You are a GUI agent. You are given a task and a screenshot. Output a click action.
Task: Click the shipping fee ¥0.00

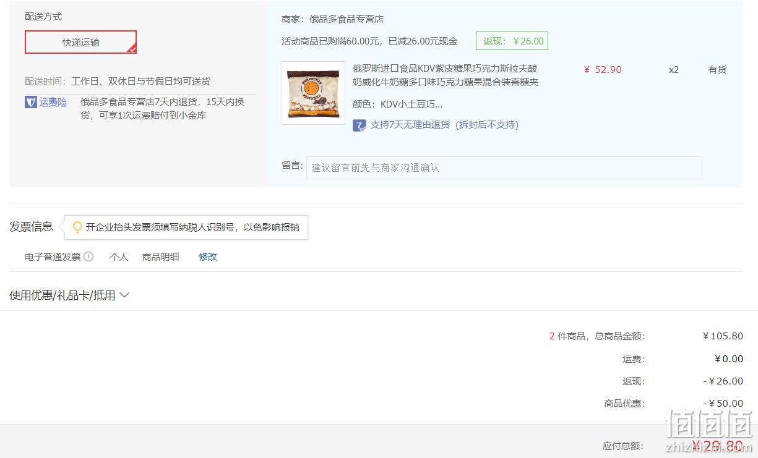[729, 359]
